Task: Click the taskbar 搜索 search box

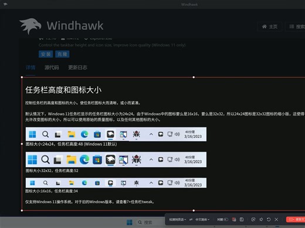Action: click(151, 223)
